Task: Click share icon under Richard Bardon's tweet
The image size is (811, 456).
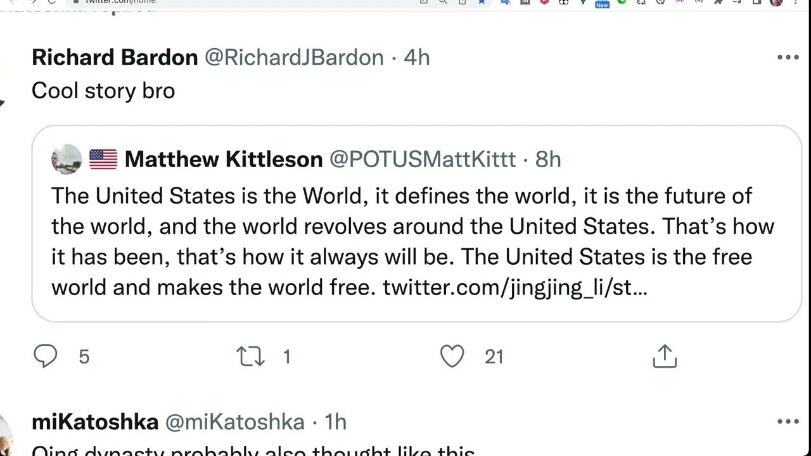Action: [665, 357]
